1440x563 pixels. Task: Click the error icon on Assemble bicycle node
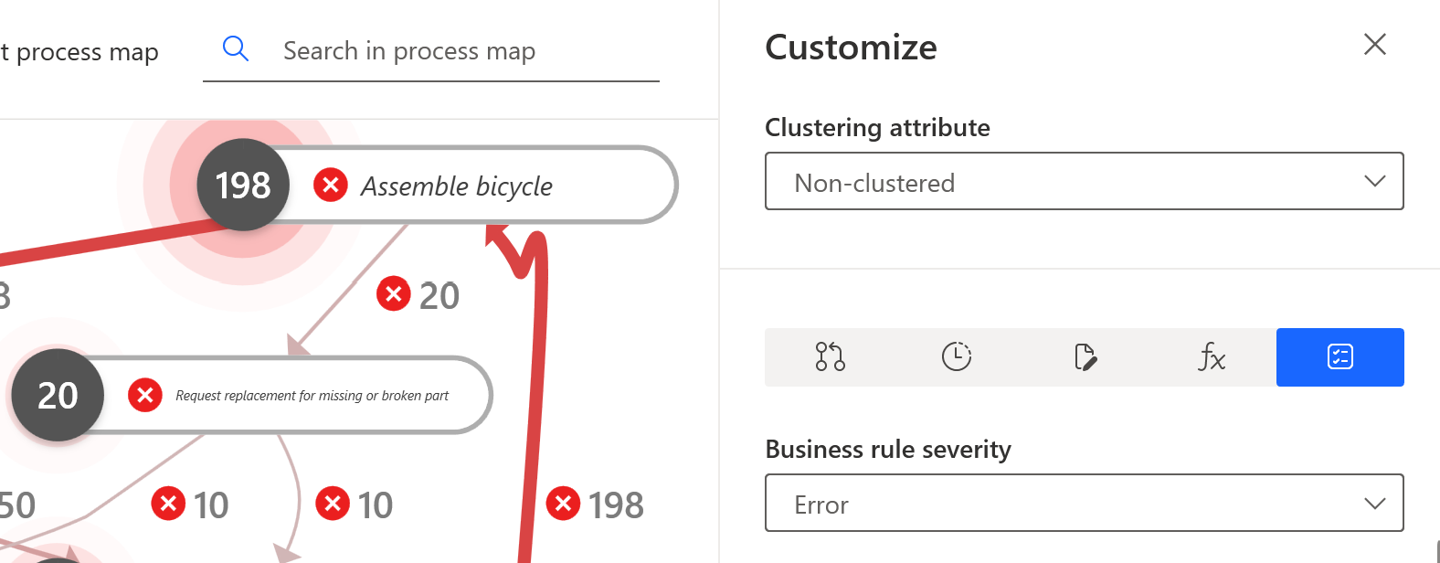click(x=331, y=186)
